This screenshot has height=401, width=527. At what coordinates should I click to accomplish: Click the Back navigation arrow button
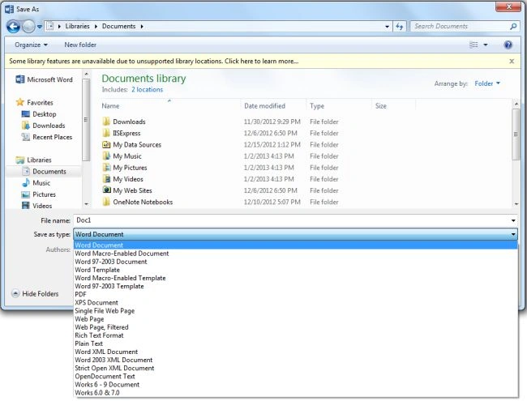click(x=14, y=26)
